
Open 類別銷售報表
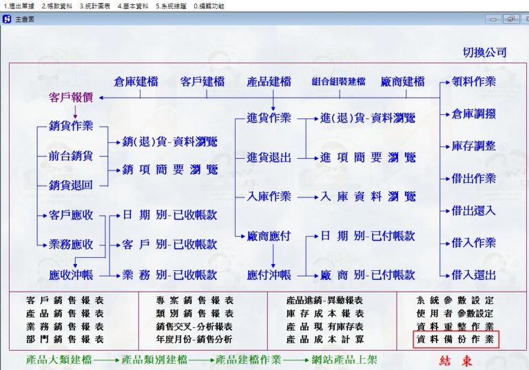tap(195, 314)
